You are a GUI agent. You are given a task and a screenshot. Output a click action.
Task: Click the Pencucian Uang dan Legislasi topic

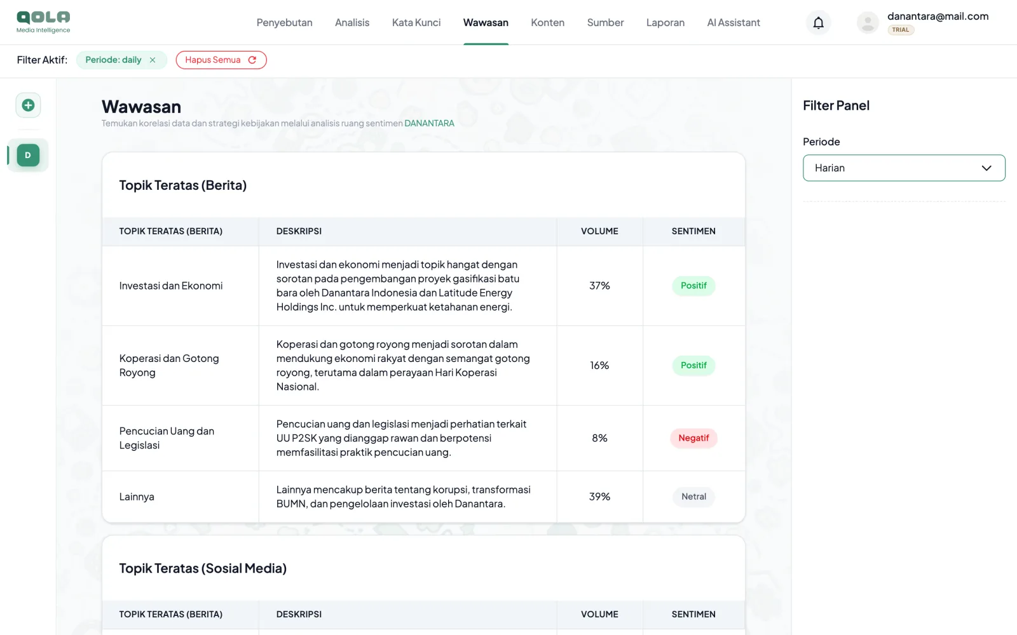point(167,438)
